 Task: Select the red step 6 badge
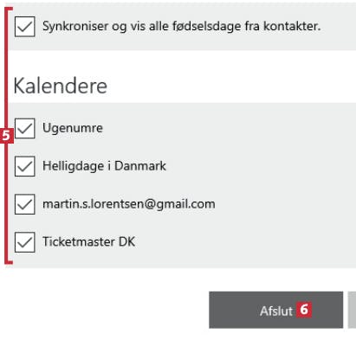[304, 310]
